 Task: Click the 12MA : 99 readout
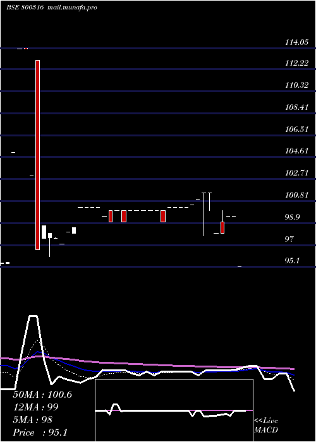pos(35,407)
